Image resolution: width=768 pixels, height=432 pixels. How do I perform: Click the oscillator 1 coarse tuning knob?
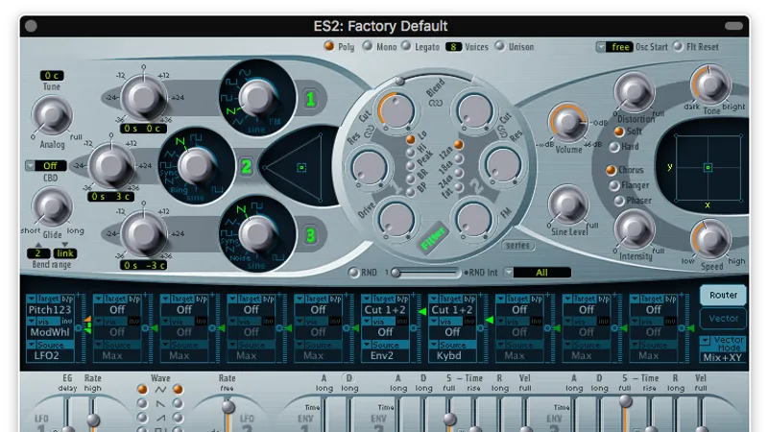point(143,98)
